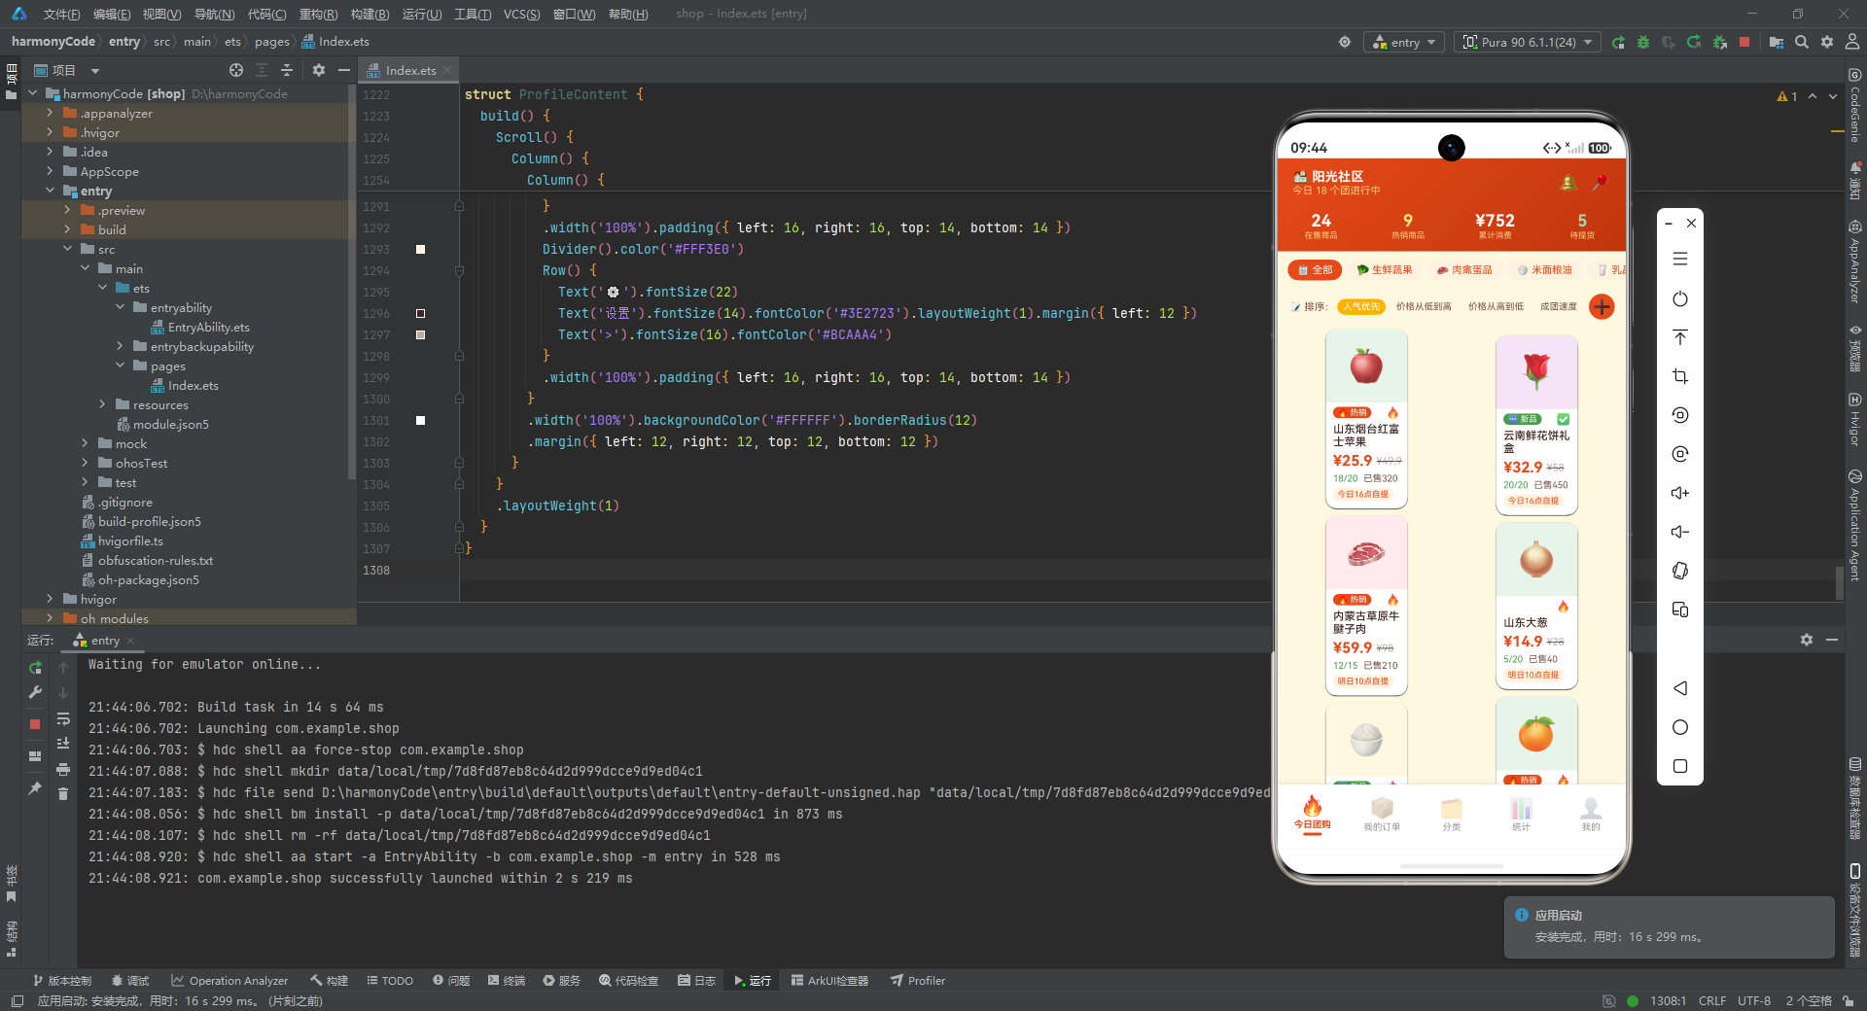Screen dimensions: 1867x1011
Task: Clear console with the trash icon
Action: click(63, 794)
